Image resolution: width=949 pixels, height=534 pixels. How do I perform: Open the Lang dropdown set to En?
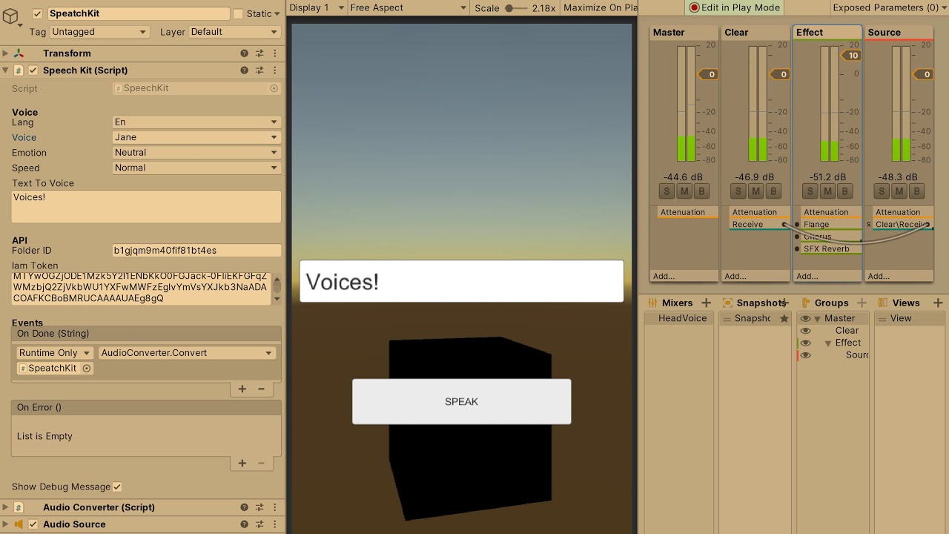[x=196, y=122]
